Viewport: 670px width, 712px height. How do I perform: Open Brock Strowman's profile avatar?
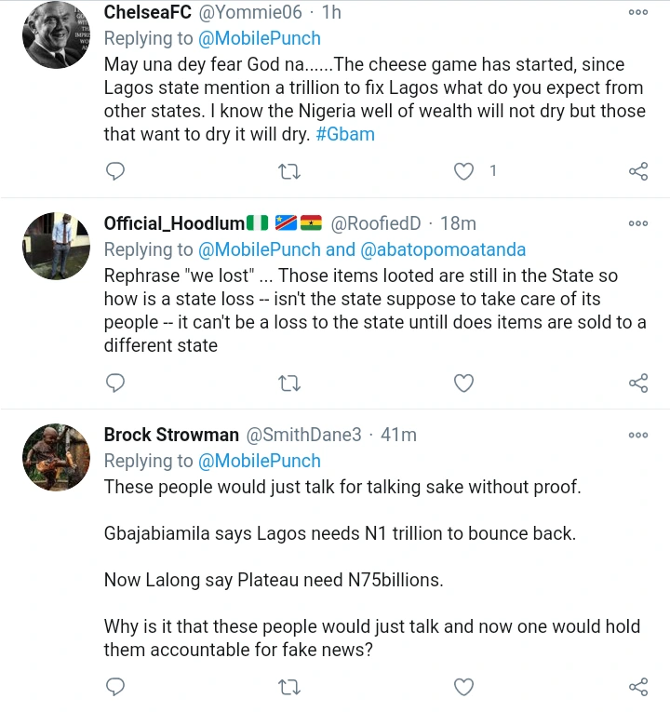(x=55, y=458)
